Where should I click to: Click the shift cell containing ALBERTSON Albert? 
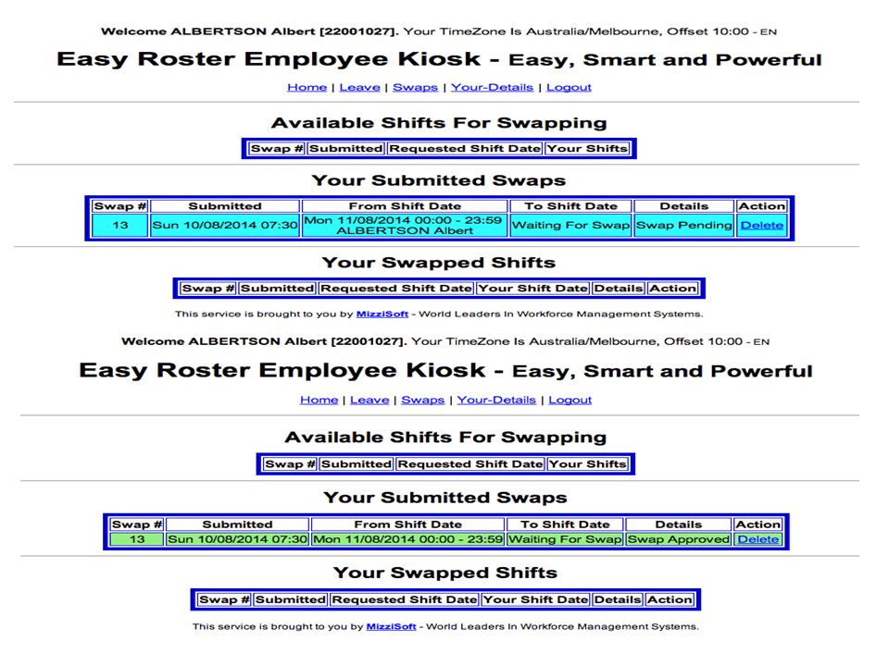[405, 226]
